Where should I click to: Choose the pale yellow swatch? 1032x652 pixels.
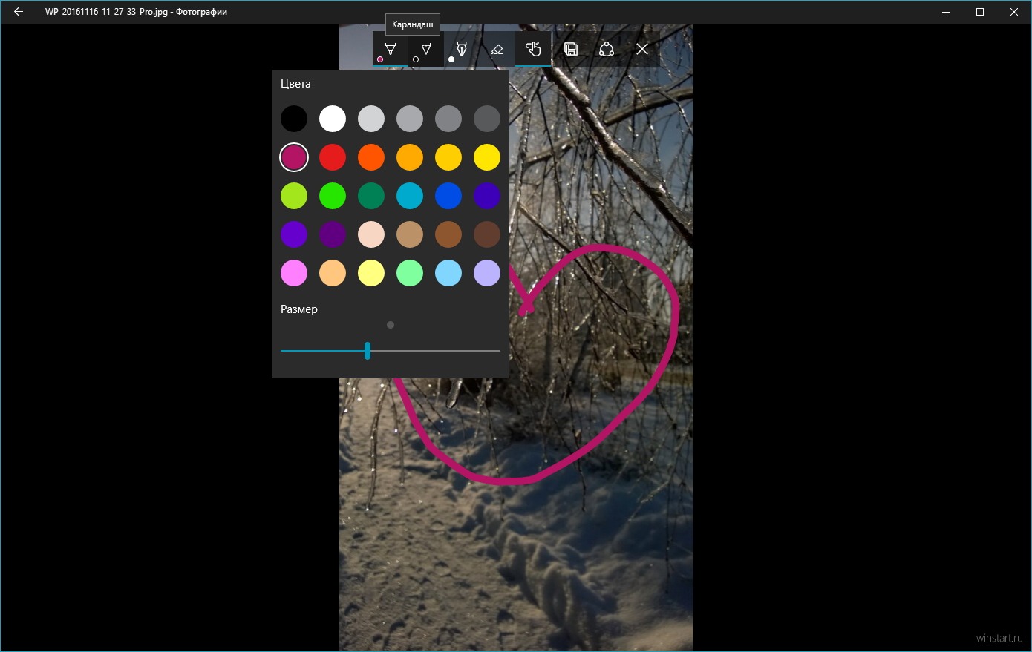tap(371, 273)
